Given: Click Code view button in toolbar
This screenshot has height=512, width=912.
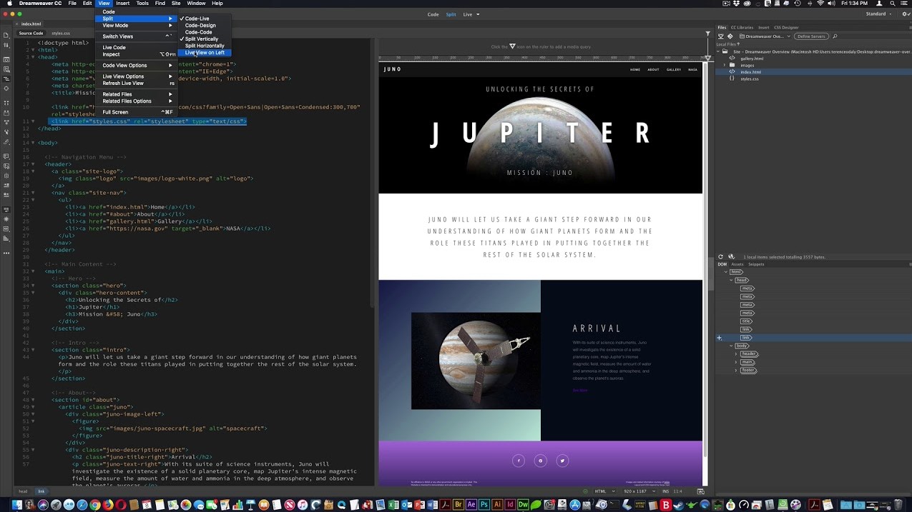Looking at the screenshot, I should point(433,14).
